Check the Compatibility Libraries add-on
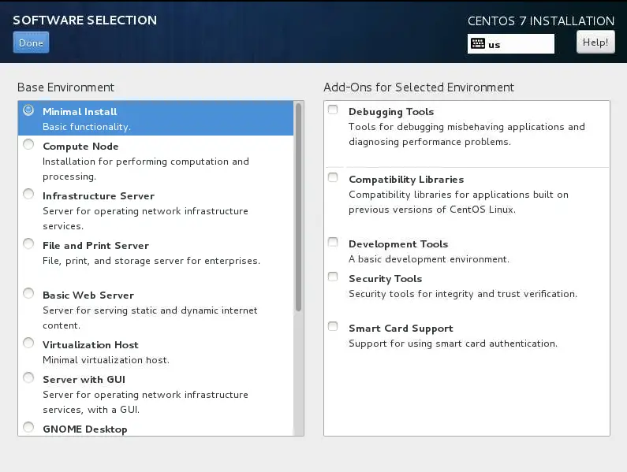Viewport: 627px width, 472px height. tap(333, 177)
